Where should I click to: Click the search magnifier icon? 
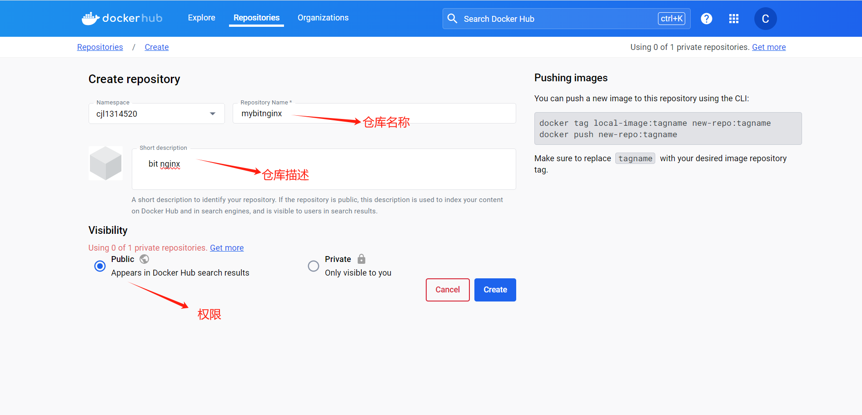(452, 19)
